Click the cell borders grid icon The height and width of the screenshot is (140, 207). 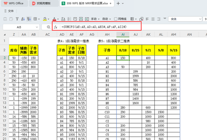tap(35, 19)
